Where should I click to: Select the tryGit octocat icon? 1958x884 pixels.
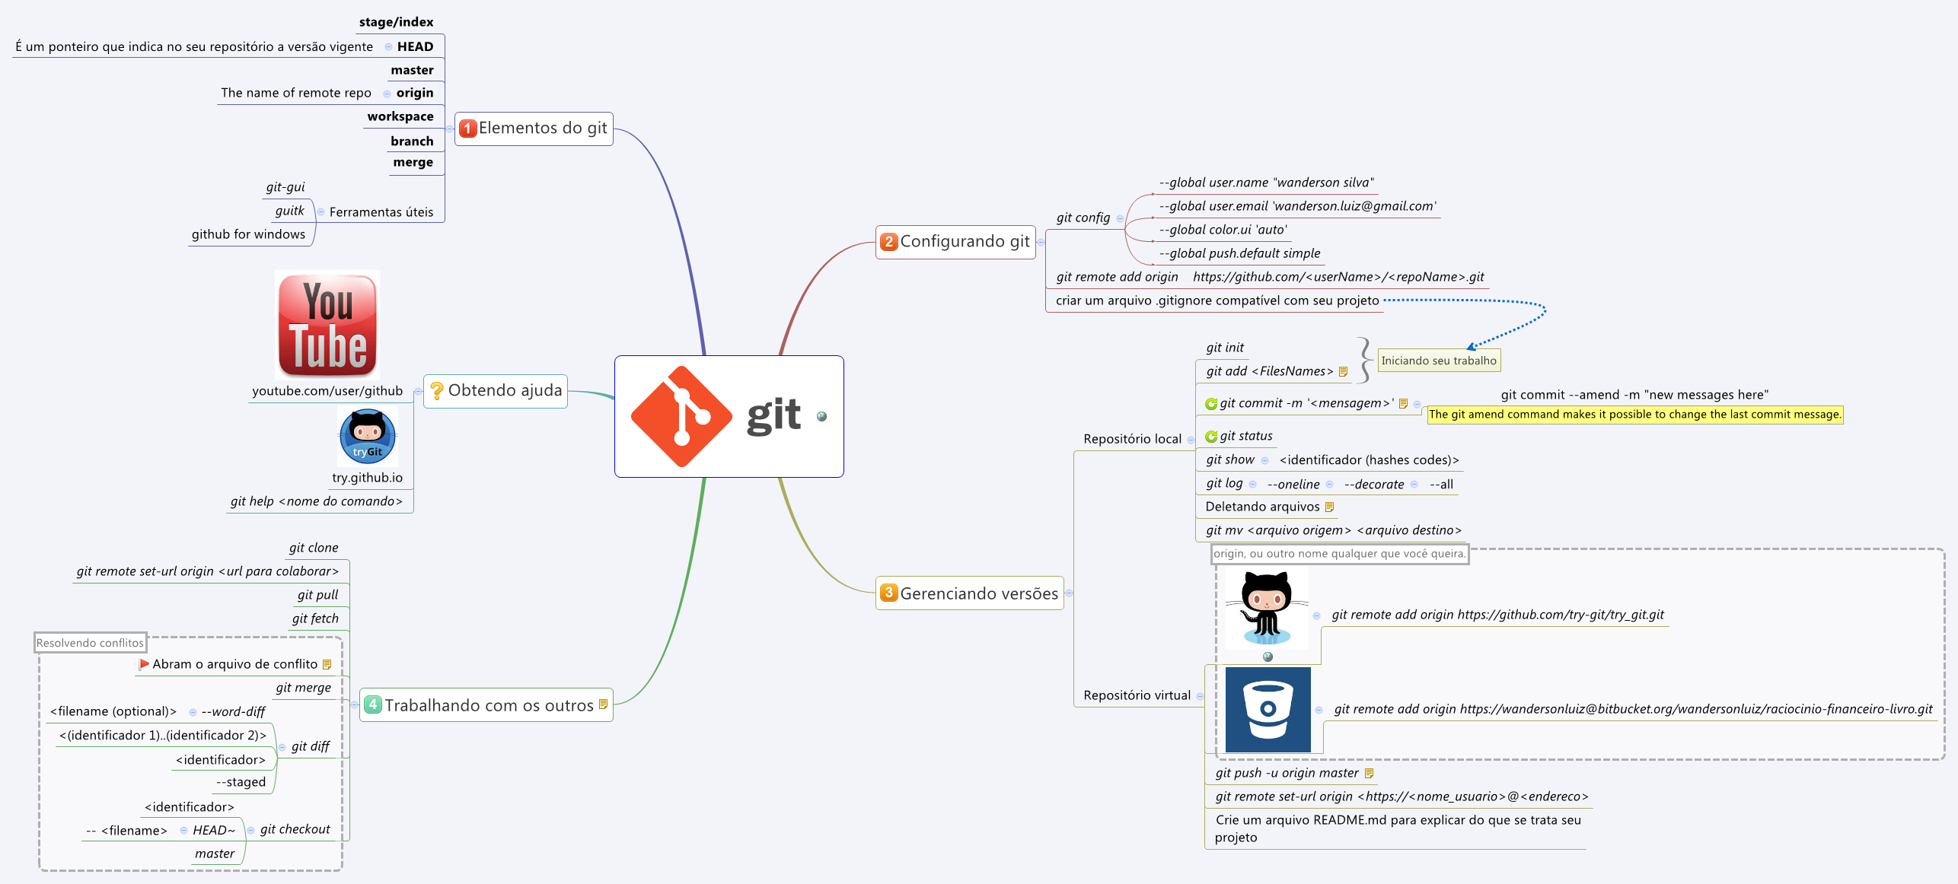pos(368,437)
